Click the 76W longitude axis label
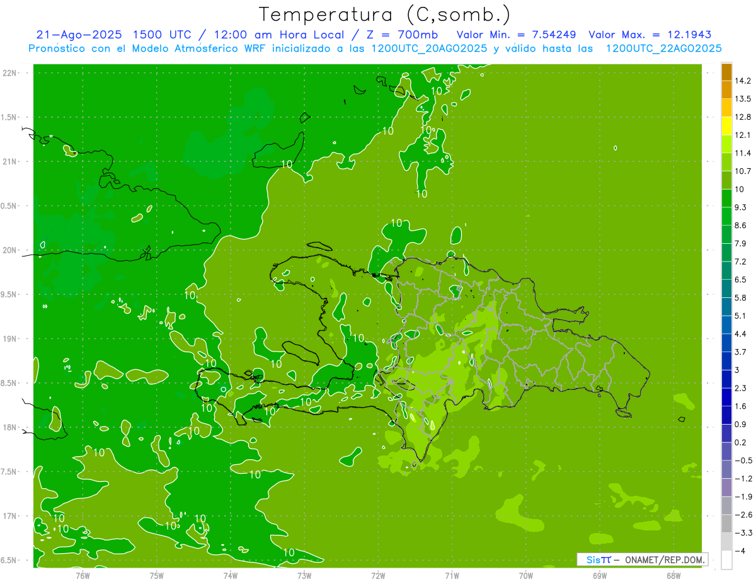This screenshot has height=584, width=756. pos(83,575)
